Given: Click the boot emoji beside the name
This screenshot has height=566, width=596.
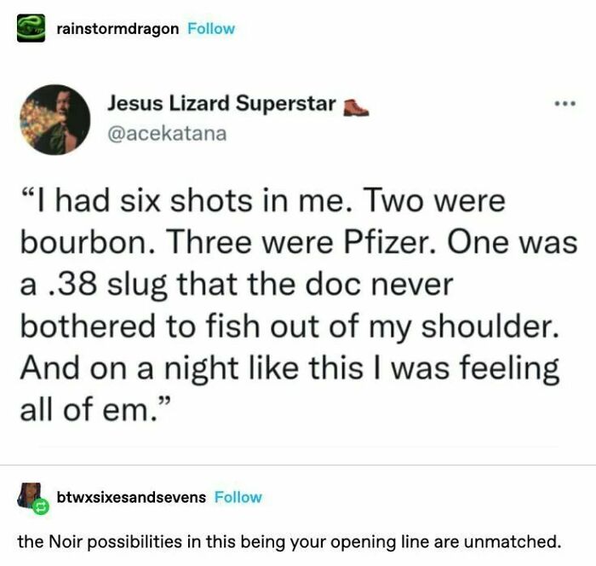Looking at the screenshot, I should point(355,107).
